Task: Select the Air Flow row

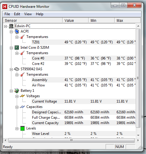Action: click(x=83, y=85)
